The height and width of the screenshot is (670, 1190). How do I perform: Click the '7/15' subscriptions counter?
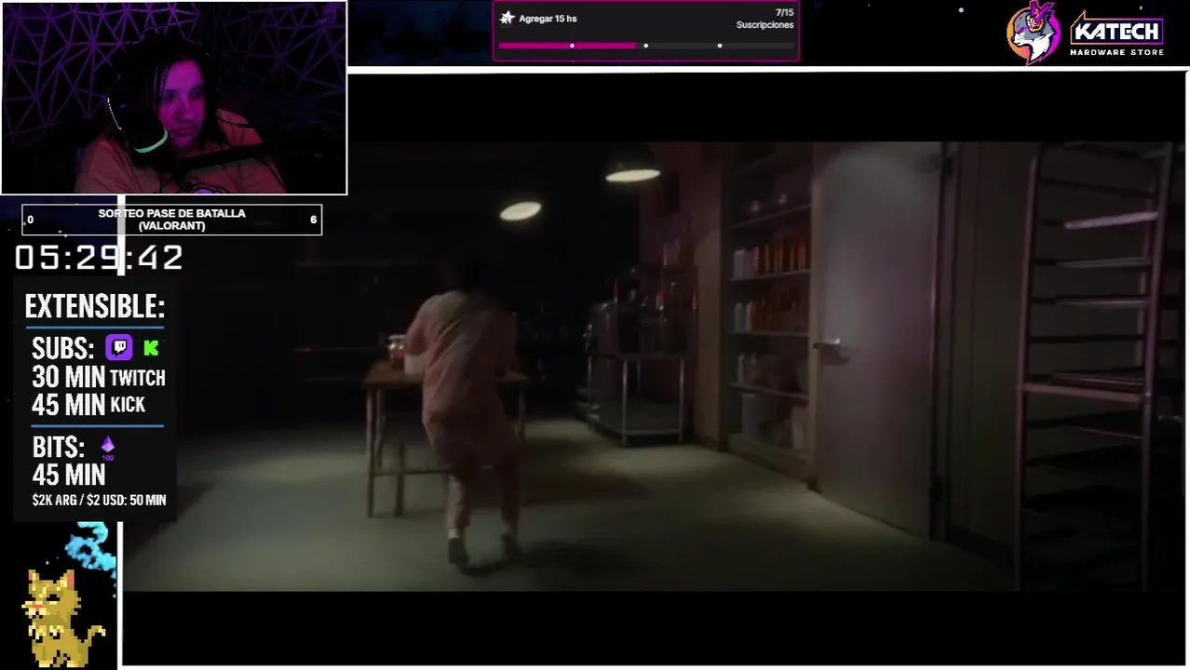point(784,13)
